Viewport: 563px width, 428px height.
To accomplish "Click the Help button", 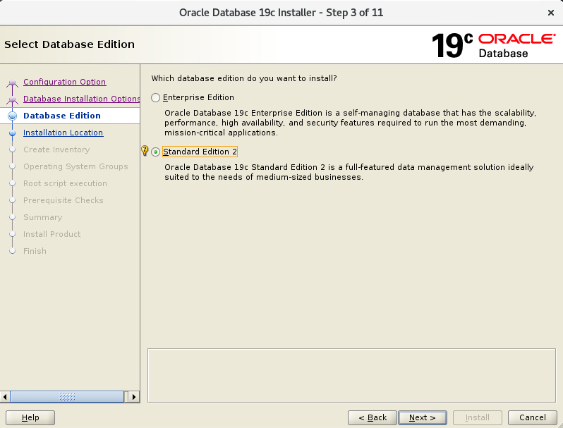I will click(30, 417).
